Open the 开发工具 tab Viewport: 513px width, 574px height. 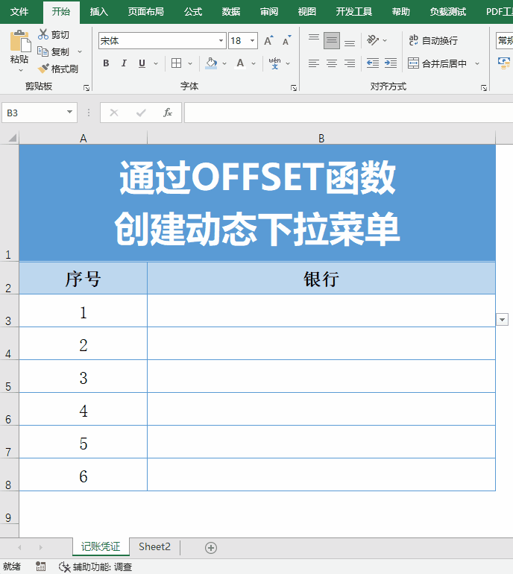coord(354,12)
